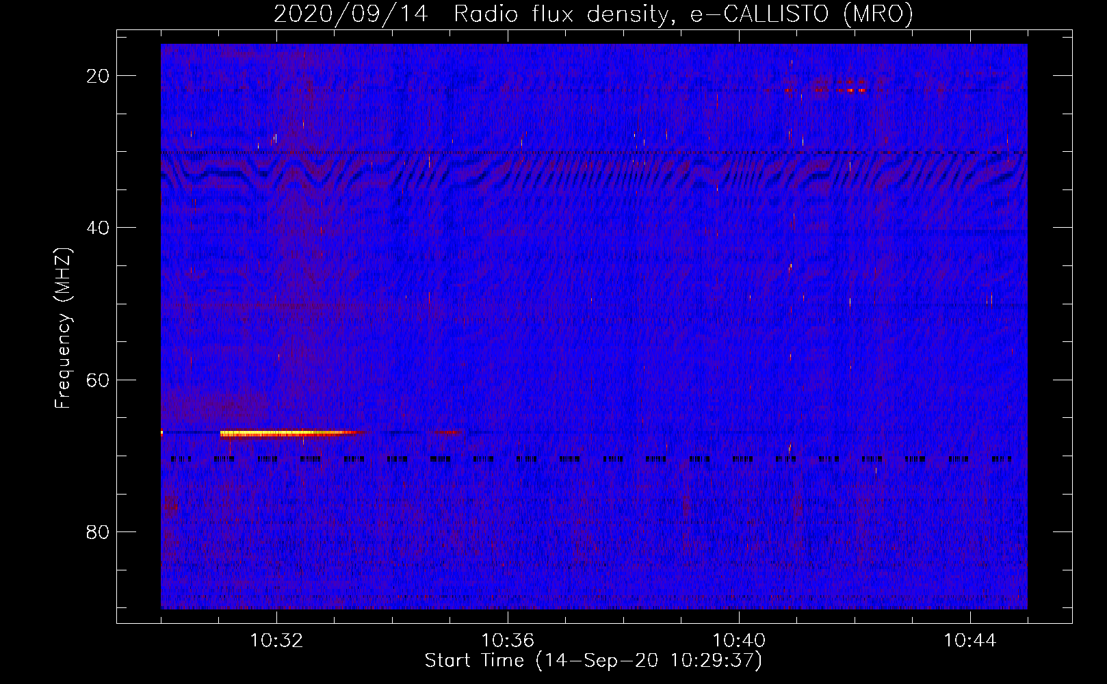The width and height of the screenshot is (1107, 684).
Task: Click the 60 MHz frequency tick label
Action: coord(99,380)
